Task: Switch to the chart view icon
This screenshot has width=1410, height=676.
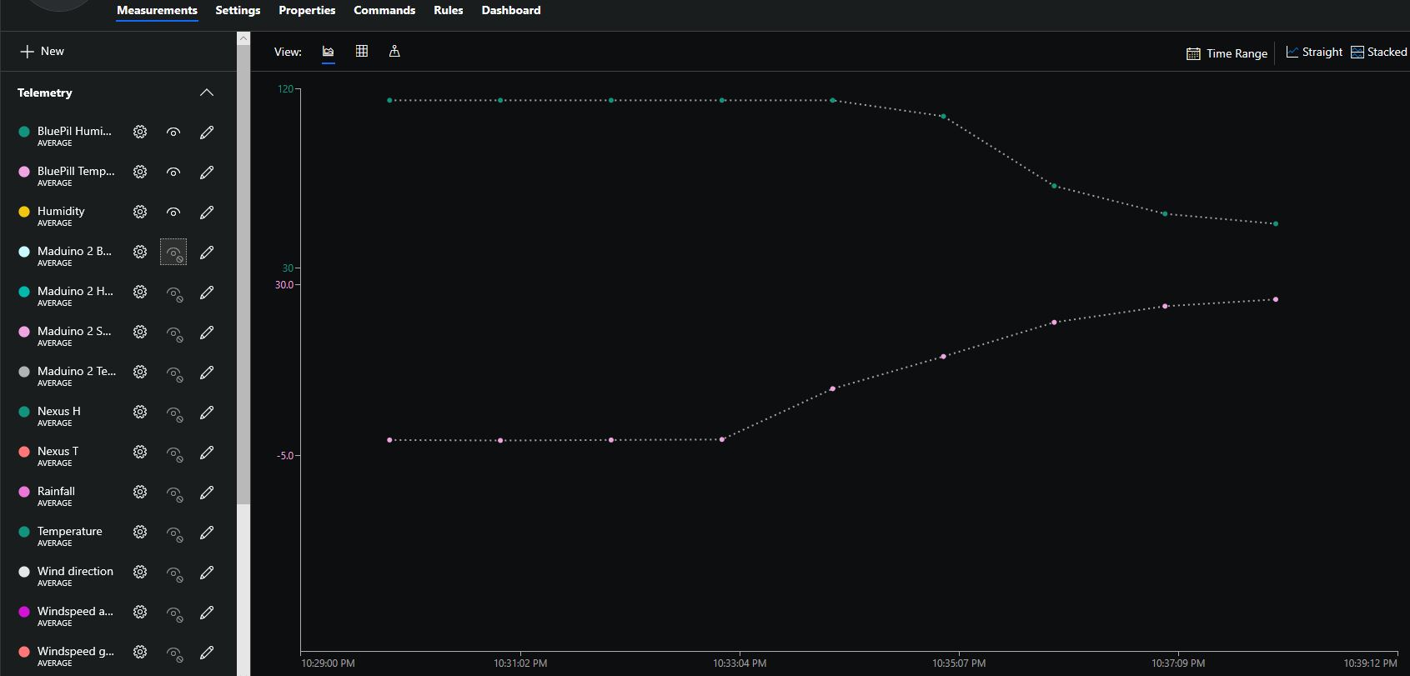Action: [329, 52]
